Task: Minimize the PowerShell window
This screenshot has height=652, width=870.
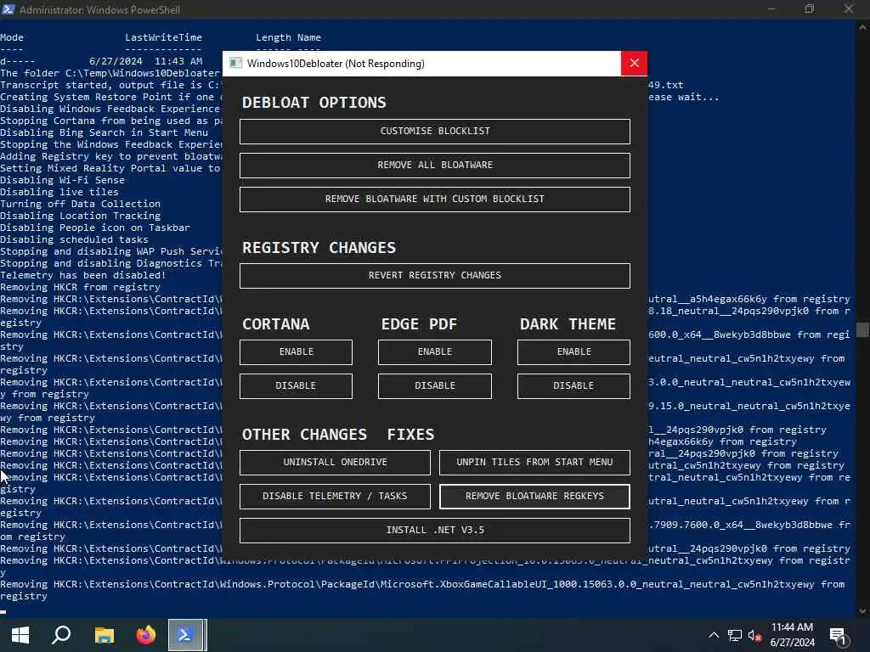Action: tap(771, 8)
